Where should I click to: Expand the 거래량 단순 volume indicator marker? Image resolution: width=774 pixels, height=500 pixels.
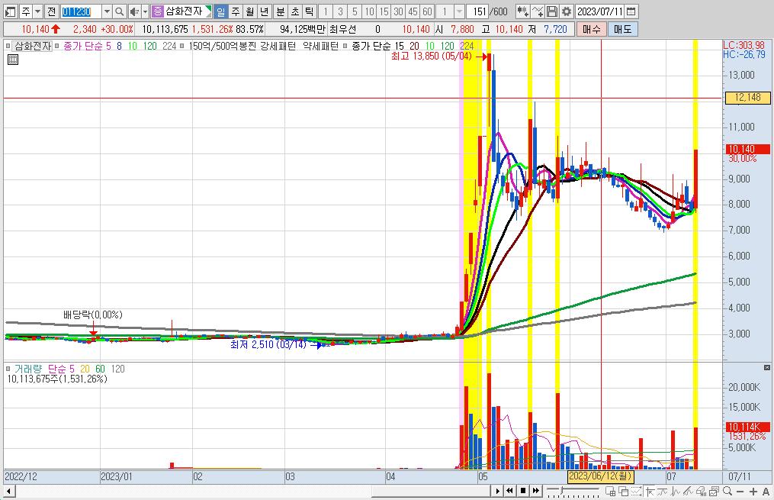pyautogui.click(x=8, y=369)
